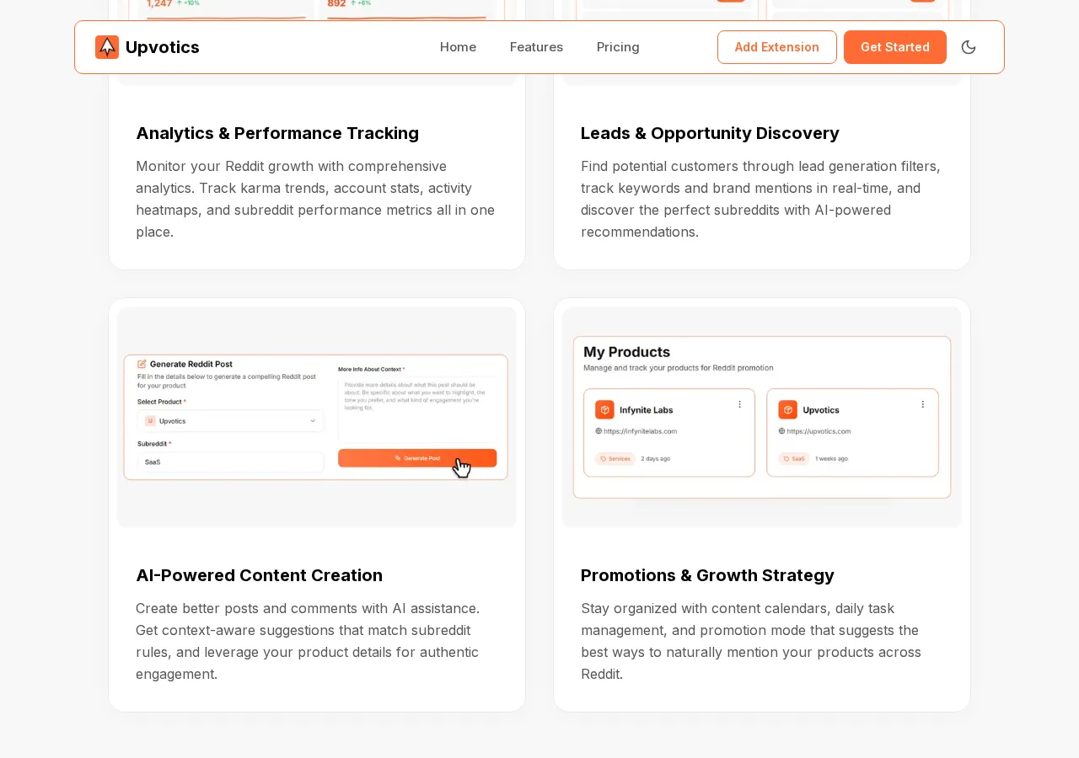Viewport: 1079px width, 758px height.
Task: Toggle dark mode with the moon icon
Action: click(x=967, y=46)
